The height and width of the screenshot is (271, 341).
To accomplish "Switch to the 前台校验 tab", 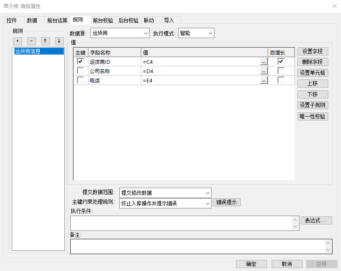I will point(103,20).
